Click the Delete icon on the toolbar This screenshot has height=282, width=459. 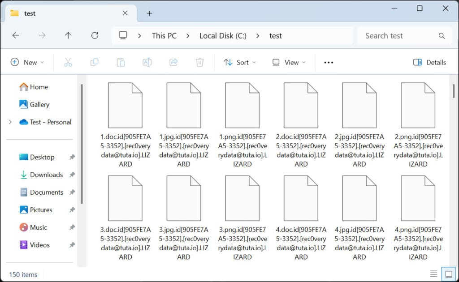click(x=200, y=62)
